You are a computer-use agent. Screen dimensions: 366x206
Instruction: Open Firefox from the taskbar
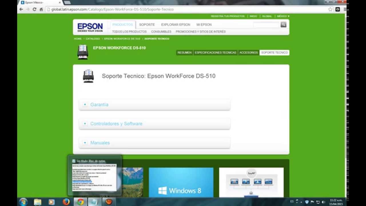tap(66, 202)
